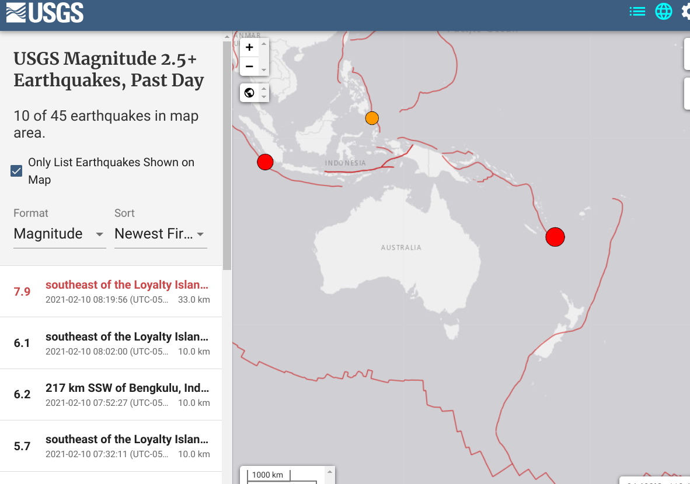The height and width of the screenshot is (484, 690).
Task: Zoom in on the map
Action: tap(249, 47)
